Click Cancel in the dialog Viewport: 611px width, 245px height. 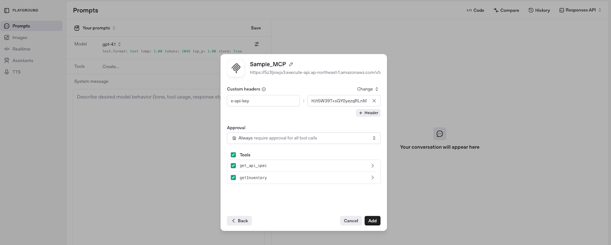[351, 221]
